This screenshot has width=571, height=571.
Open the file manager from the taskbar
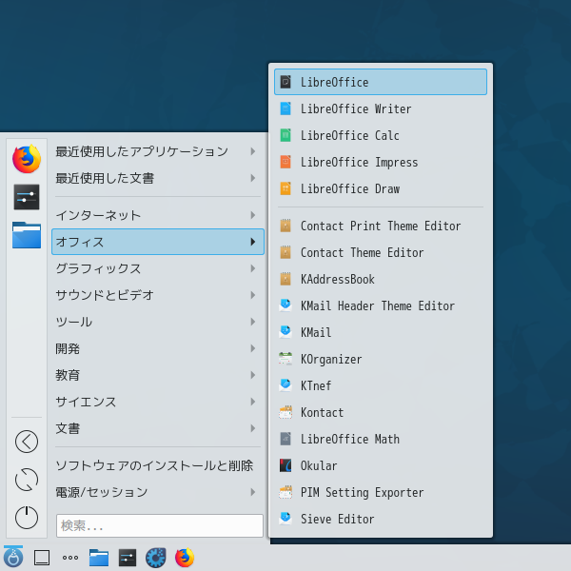[99, 558]
